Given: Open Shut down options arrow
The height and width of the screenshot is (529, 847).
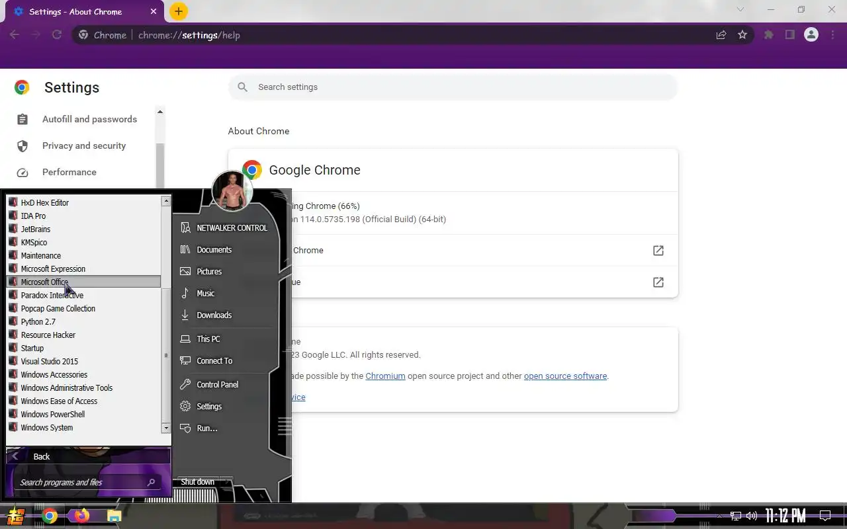Looking at the screenshot, I should click(226, 481).
